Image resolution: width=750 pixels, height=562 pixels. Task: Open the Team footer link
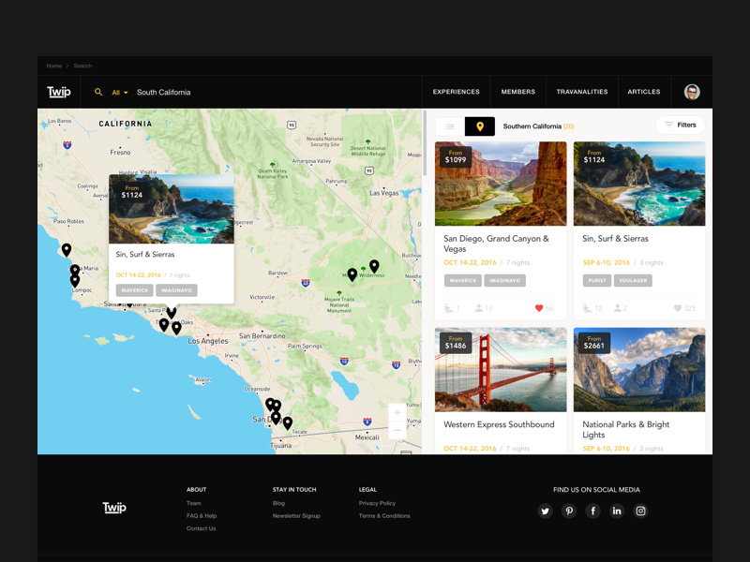click(x=194, y=503)
